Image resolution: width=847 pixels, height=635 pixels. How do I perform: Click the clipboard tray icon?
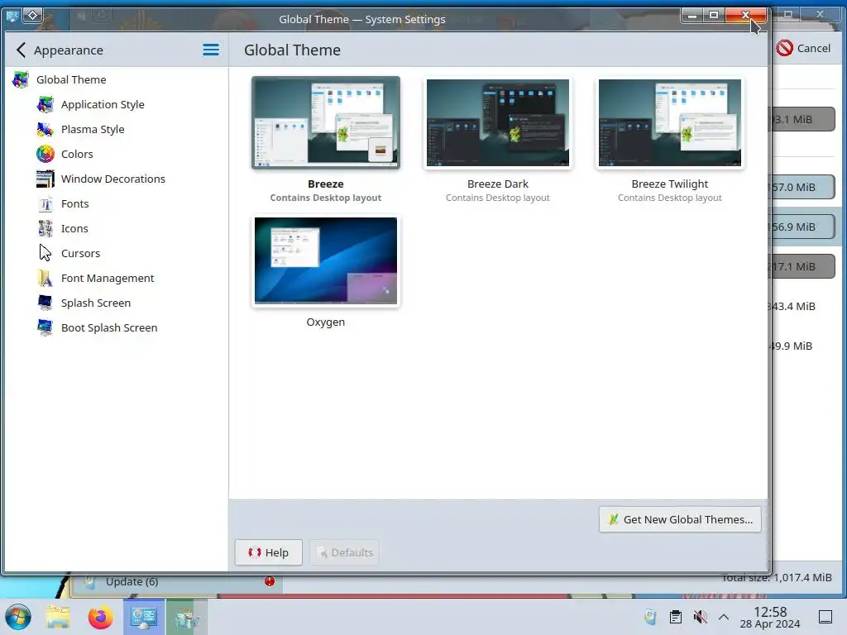pos(675,617)
